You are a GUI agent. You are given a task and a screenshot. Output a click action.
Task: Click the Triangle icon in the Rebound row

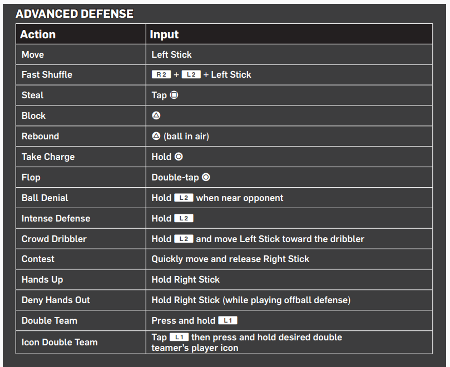click(156, 136)
